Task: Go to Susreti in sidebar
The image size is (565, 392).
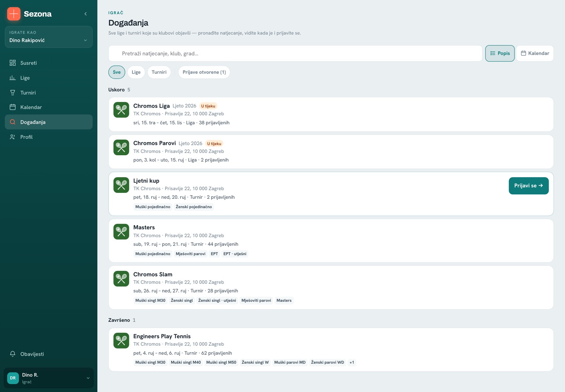Action: [x=49, y=63]
